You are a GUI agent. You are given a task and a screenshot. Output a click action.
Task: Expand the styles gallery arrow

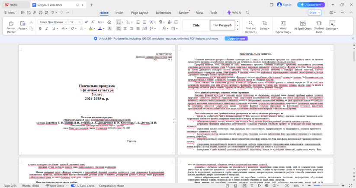[238, 29]
